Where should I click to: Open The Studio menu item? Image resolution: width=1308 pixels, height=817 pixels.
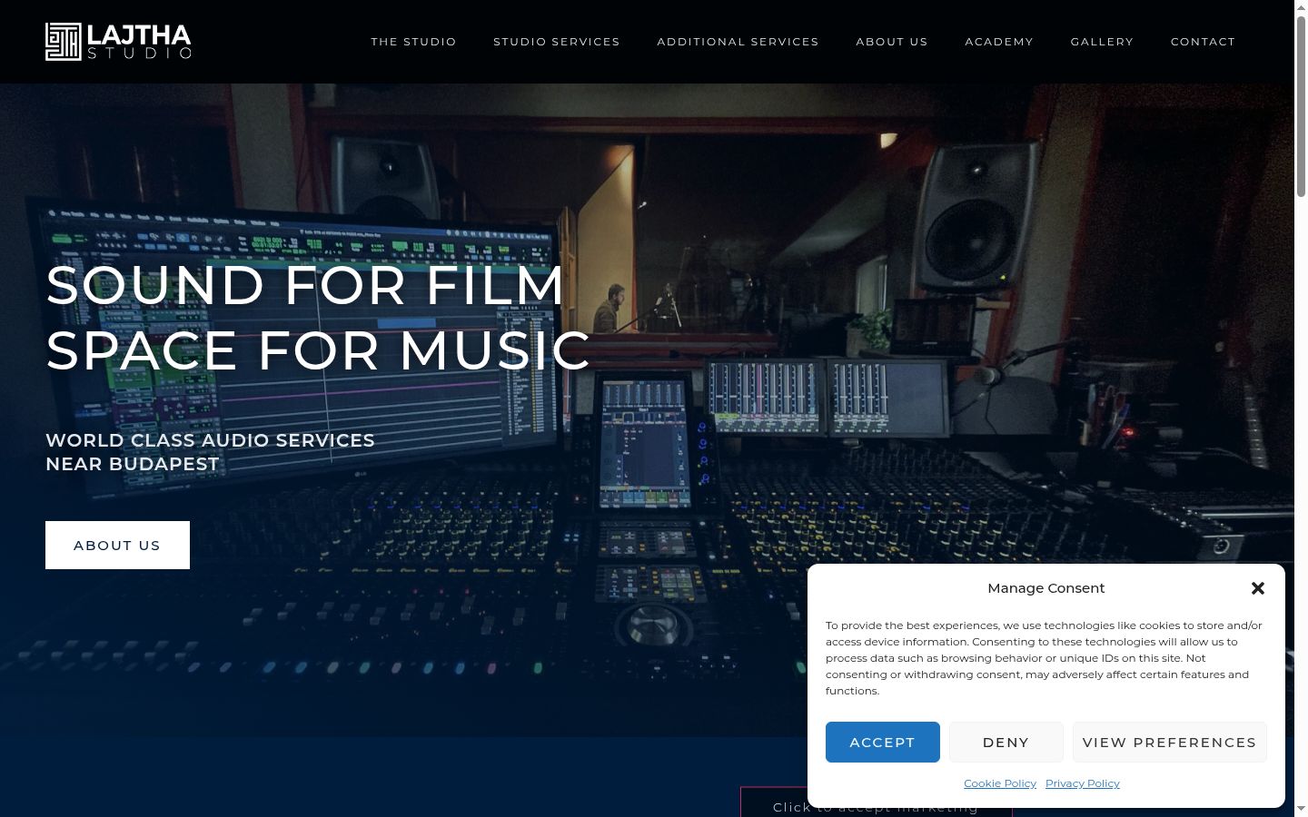413,42
